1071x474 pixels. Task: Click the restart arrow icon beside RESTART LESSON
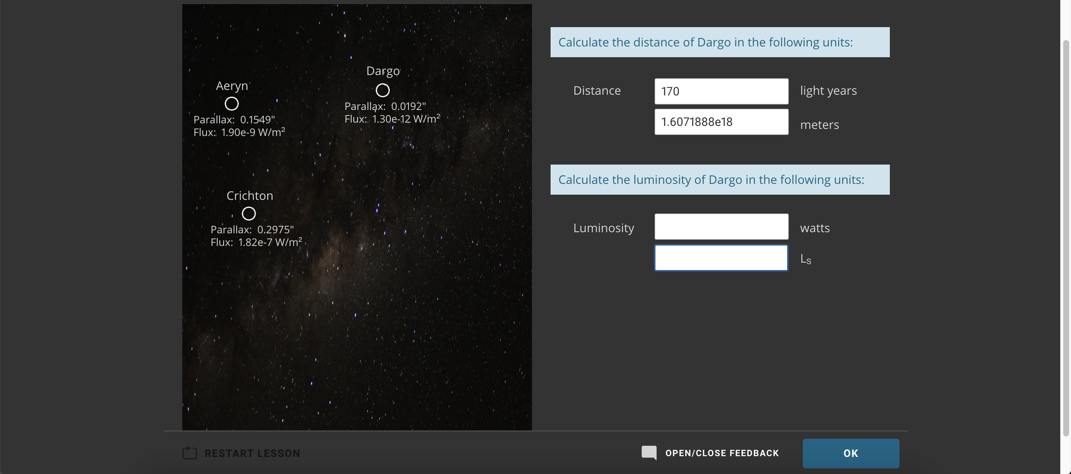point(190,453)
